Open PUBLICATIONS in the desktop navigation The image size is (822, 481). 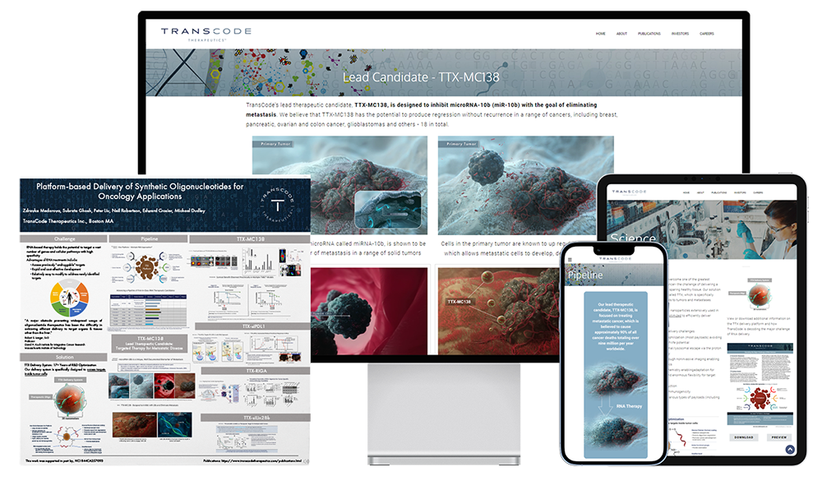pos(649,34)
